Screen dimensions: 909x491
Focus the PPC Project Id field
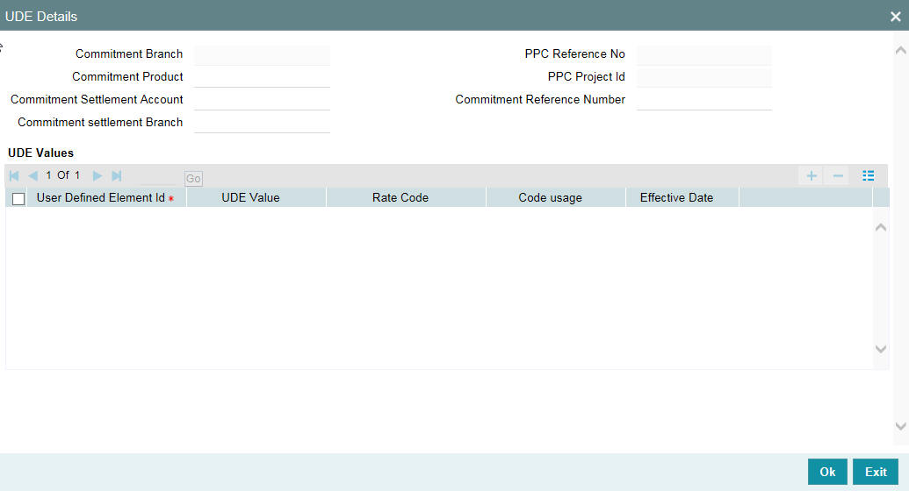pyautogui.click(x=703, y=77)
